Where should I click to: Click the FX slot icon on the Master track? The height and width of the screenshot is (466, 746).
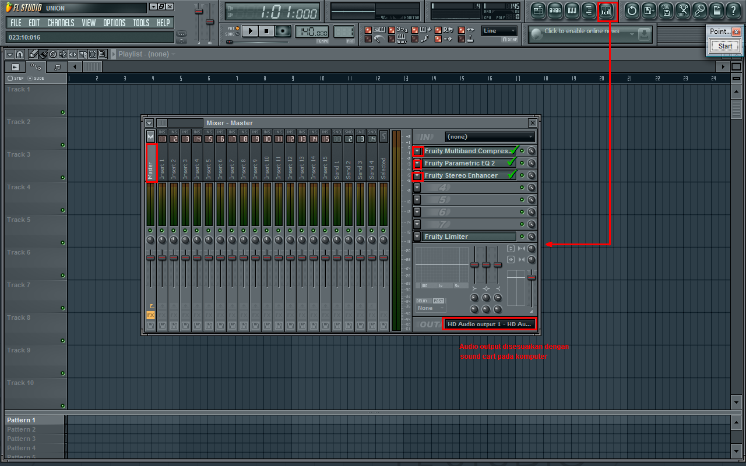click(150, 315)
